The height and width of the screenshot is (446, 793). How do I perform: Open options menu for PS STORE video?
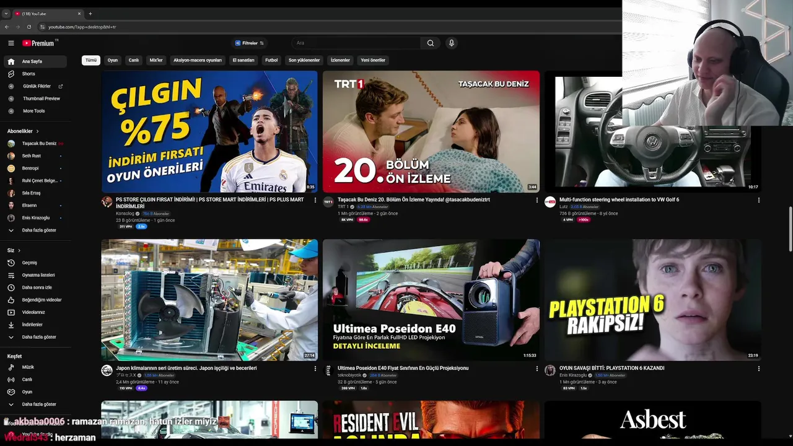315,200
